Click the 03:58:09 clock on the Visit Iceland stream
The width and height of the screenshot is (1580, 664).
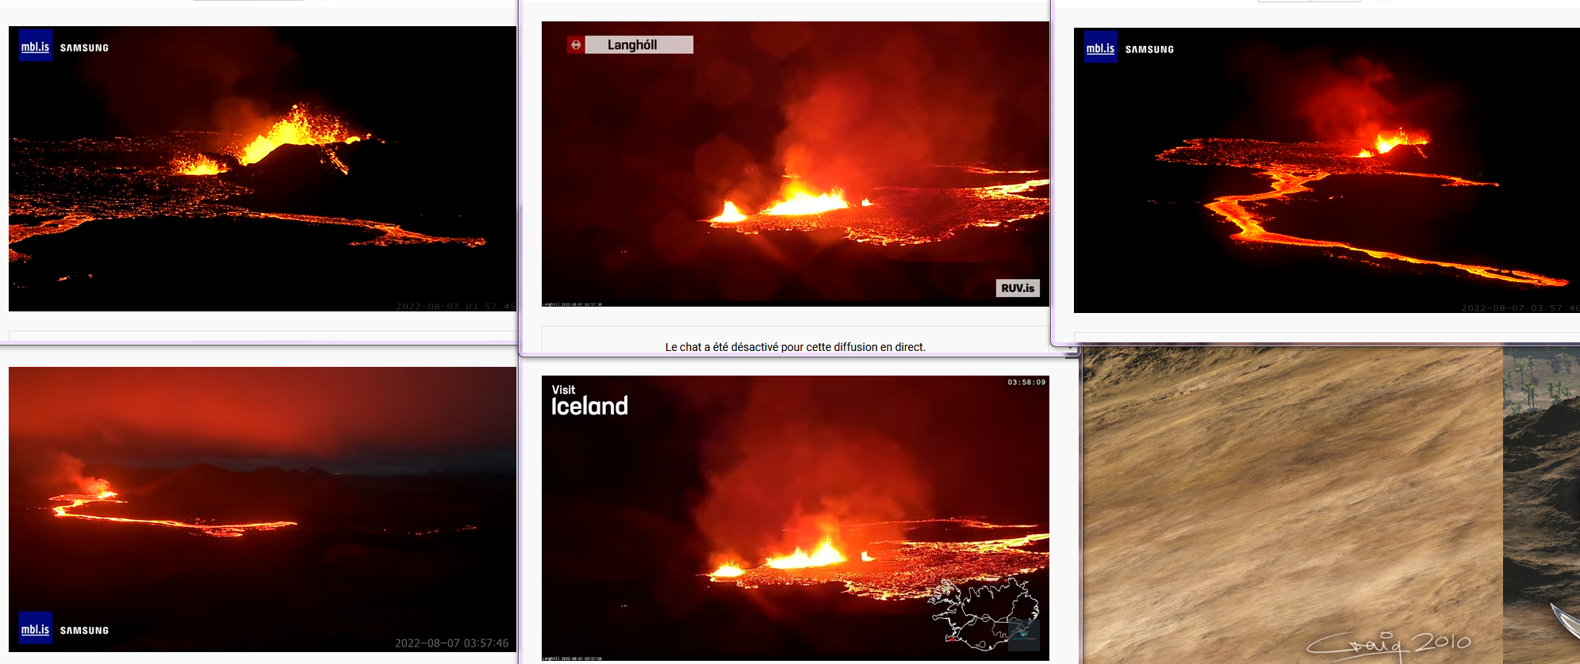click(x=1026, y=382)
